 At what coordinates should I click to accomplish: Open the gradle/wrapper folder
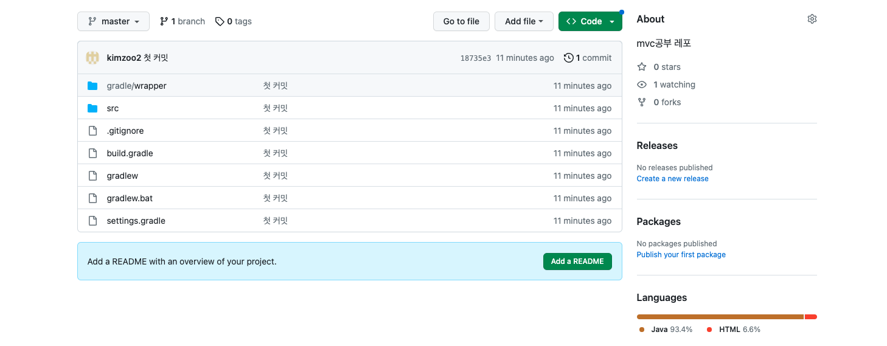coord(136,86)
